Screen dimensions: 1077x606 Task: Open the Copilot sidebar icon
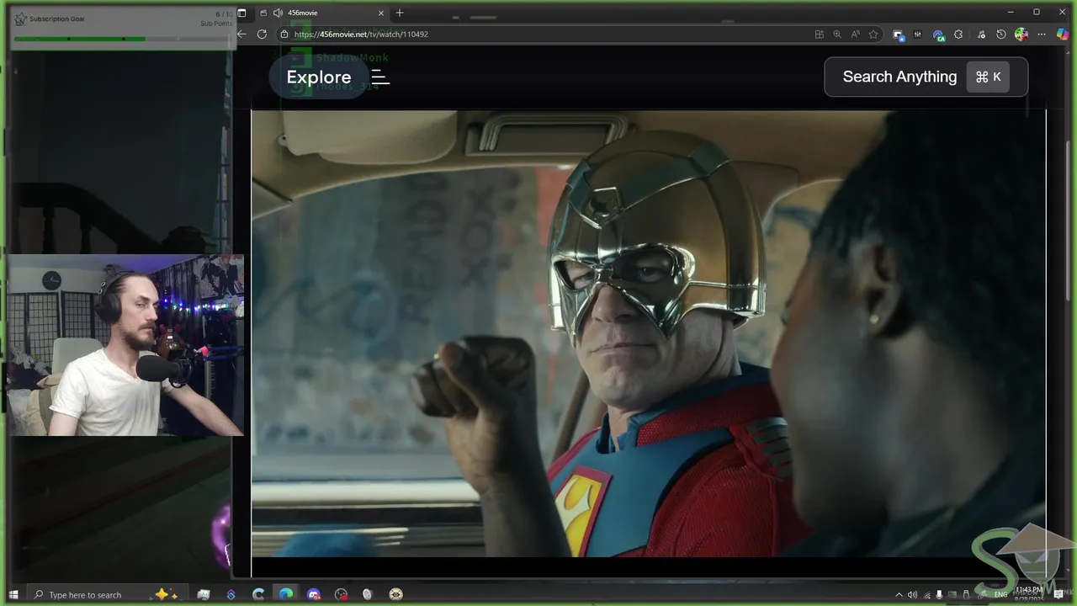1063,35
